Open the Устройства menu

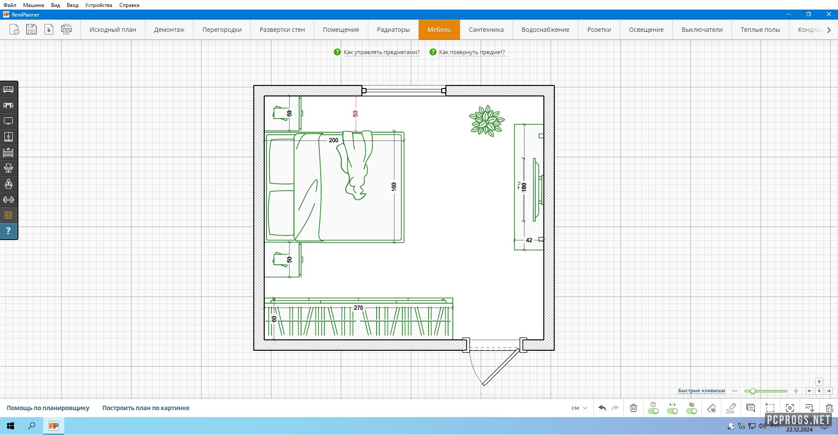point(99,5)
